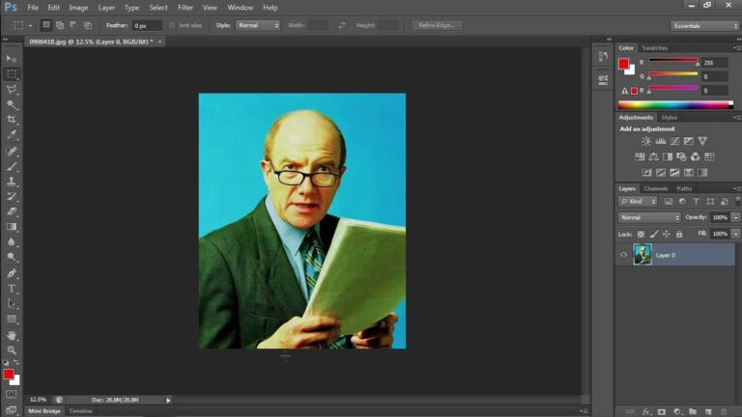
Task: Activate the Zoom tool
Action: (x=12, y=350)
